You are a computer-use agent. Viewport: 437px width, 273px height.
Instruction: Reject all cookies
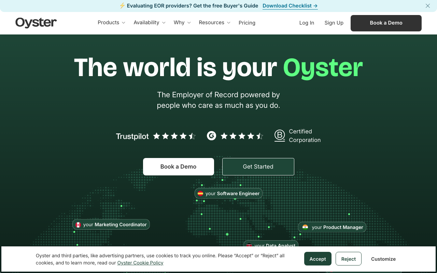point(349,259)
